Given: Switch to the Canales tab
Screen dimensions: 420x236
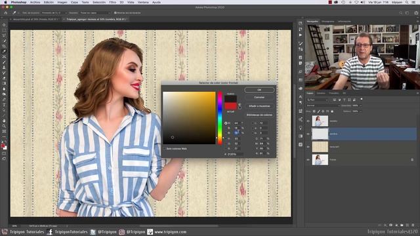Looking at the screenshot, I should click(x=321, y=93).
